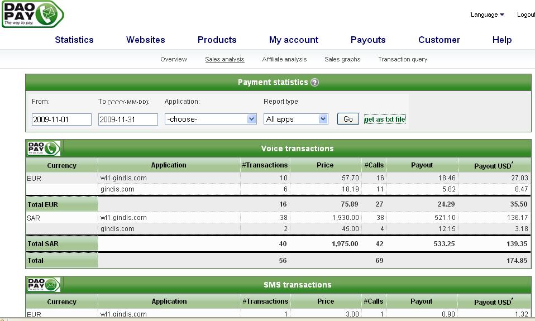This screenshot has width=535, height=321.
Task: Click the SMS Application column header
Action: [x=169, y=301]
